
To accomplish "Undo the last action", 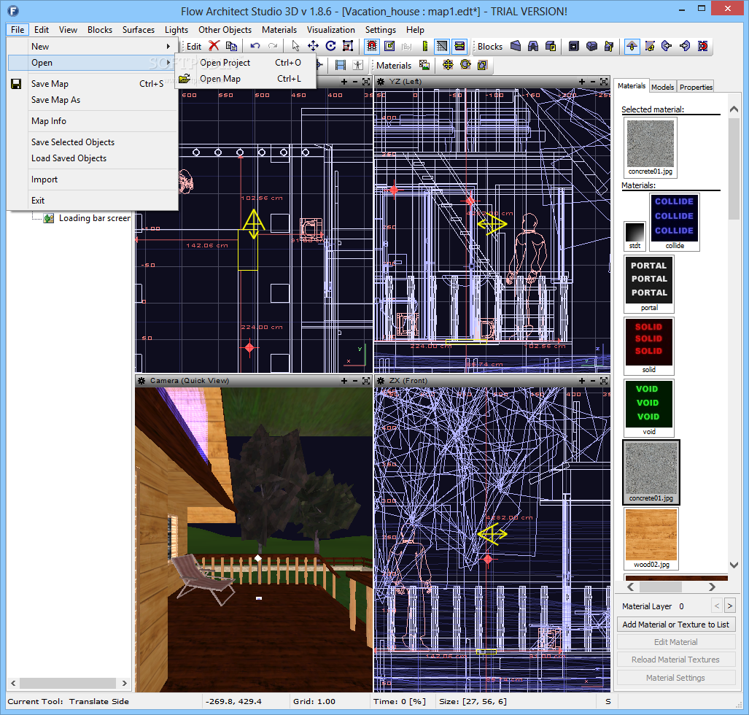I will click(255, 46).
